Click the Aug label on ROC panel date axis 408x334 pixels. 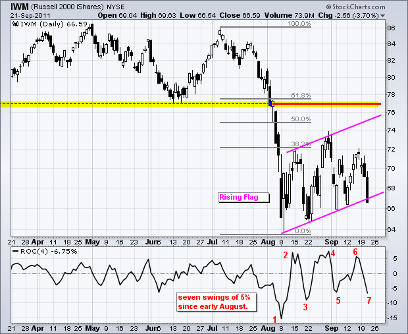268,328
